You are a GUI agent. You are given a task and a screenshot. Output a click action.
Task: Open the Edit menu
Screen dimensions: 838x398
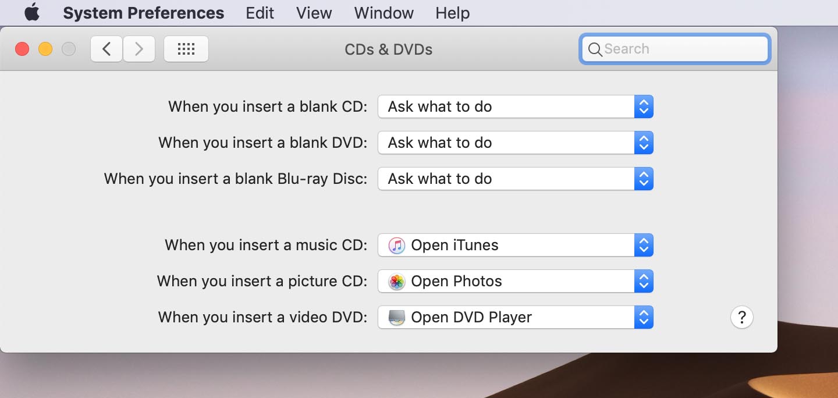tap(260, 13)
